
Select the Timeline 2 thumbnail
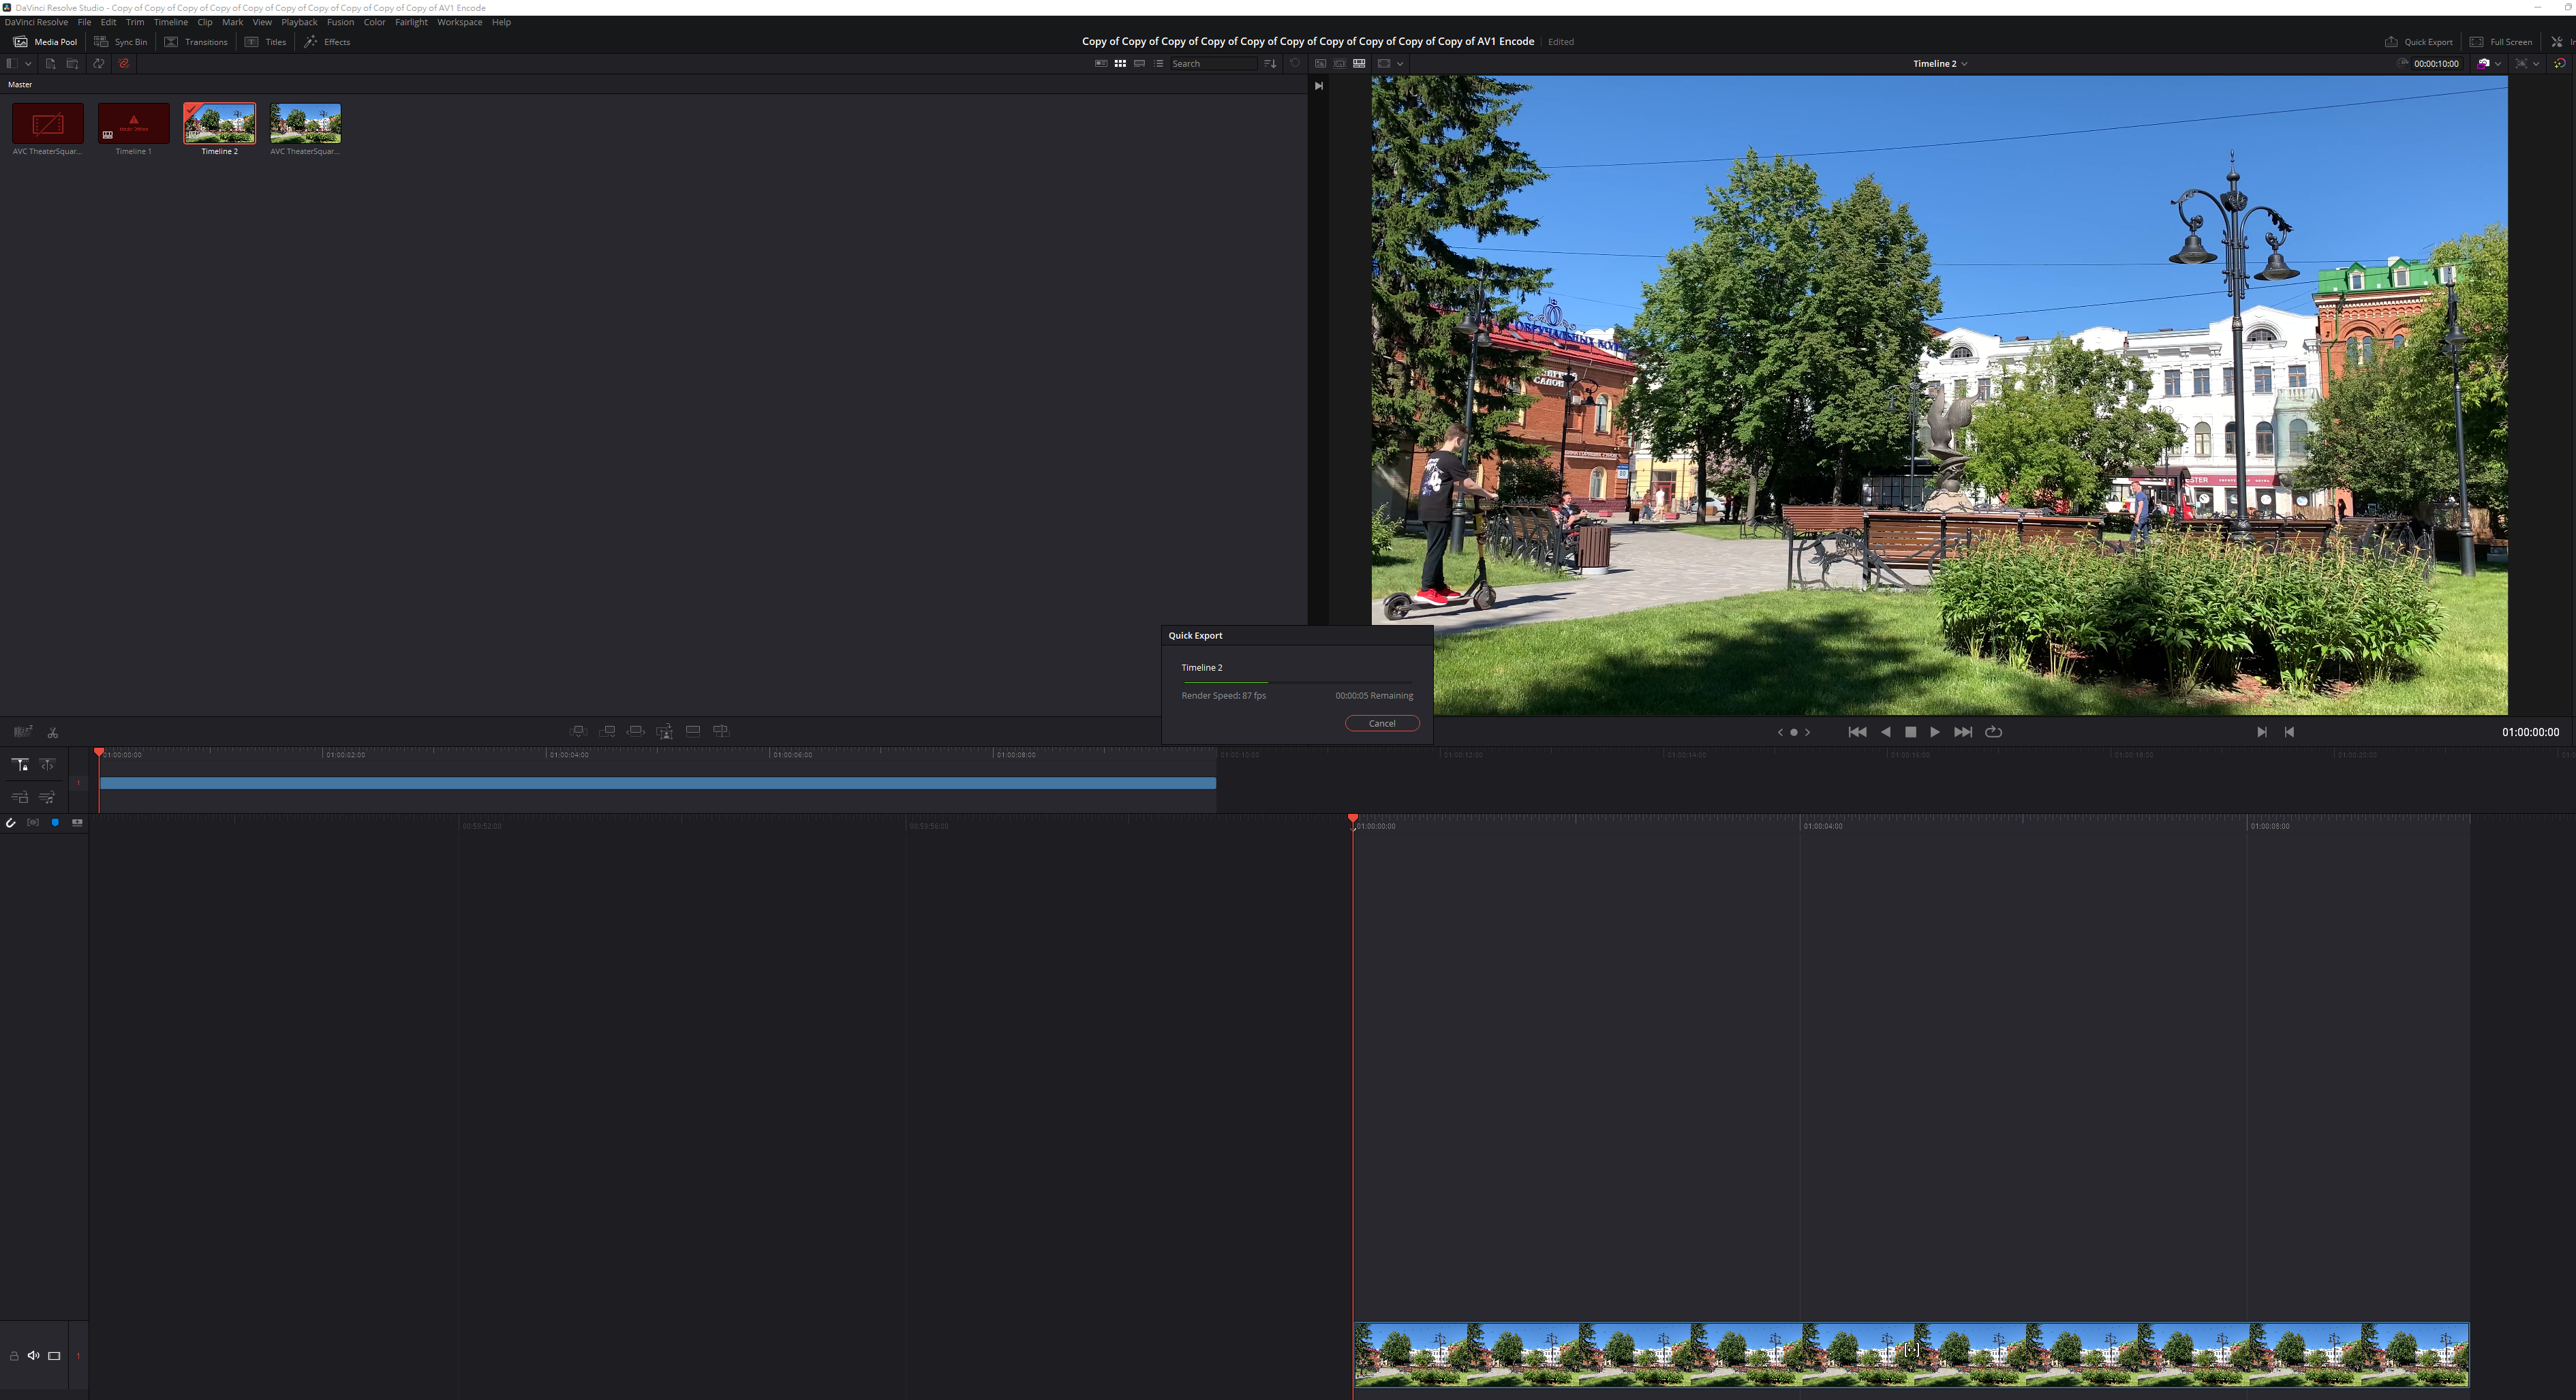click(x=220, y=124)
